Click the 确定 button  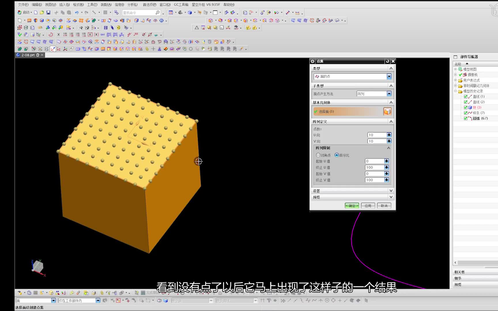coord(352,206)
